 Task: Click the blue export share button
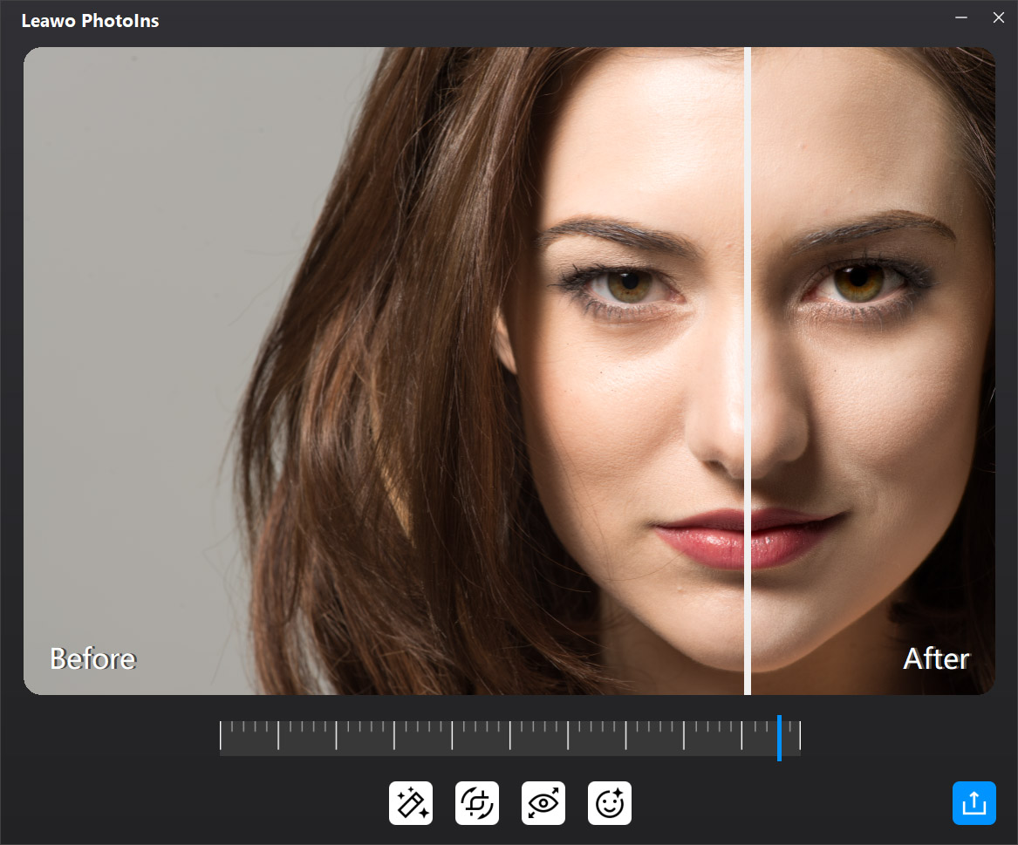tap(974, 803)
